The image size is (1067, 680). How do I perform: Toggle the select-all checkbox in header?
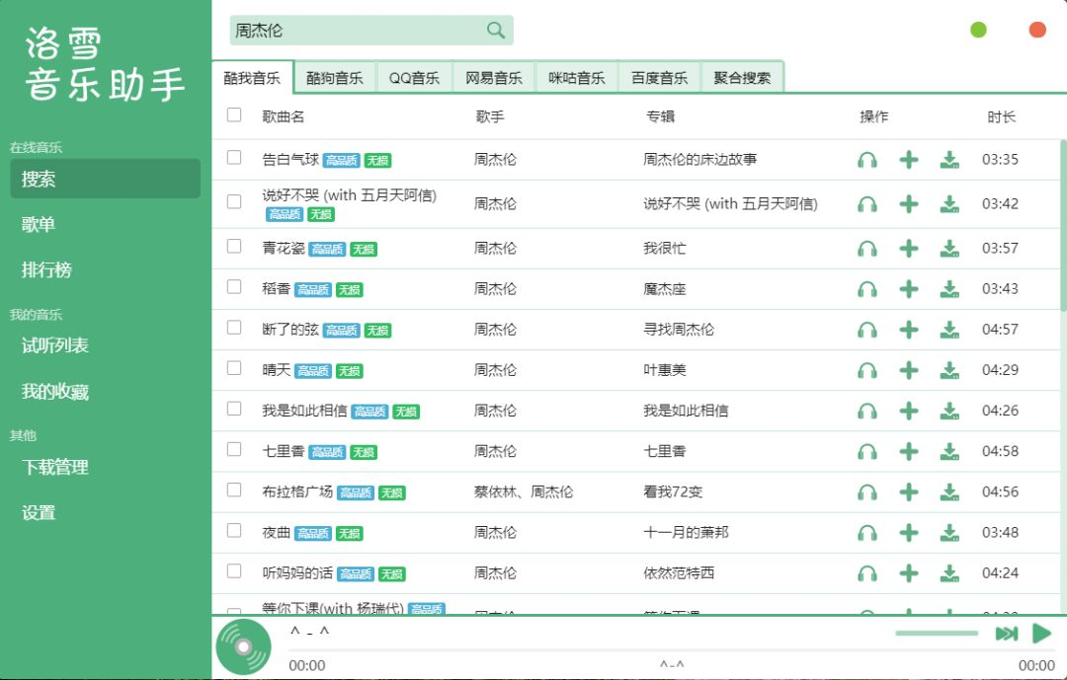point(234,114)
